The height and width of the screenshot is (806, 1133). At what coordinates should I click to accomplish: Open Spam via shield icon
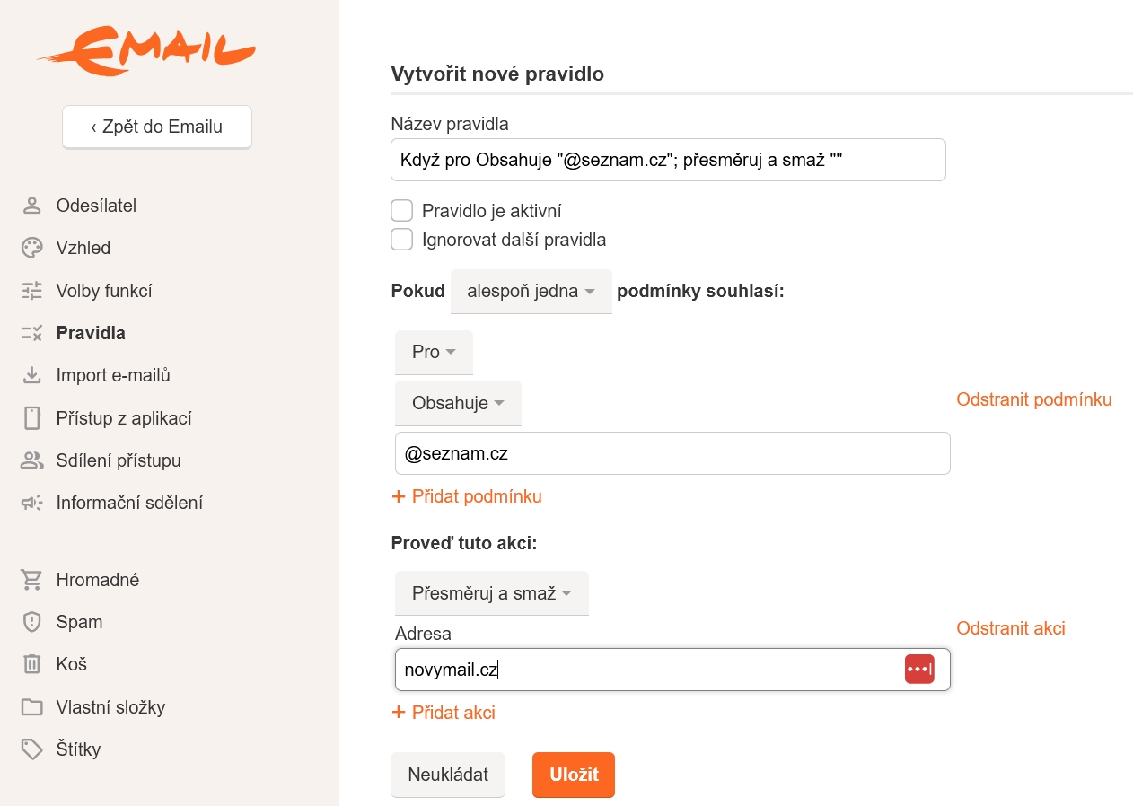(32, 622)
